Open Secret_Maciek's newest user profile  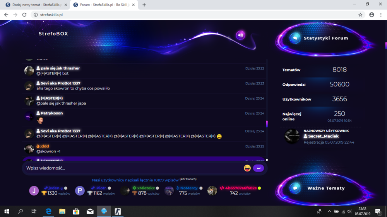pyautogui.click(x=323, y=136)
